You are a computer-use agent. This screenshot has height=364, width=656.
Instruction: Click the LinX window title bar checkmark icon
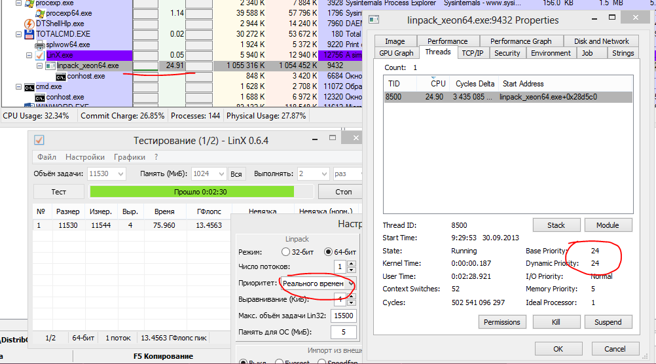39,140
